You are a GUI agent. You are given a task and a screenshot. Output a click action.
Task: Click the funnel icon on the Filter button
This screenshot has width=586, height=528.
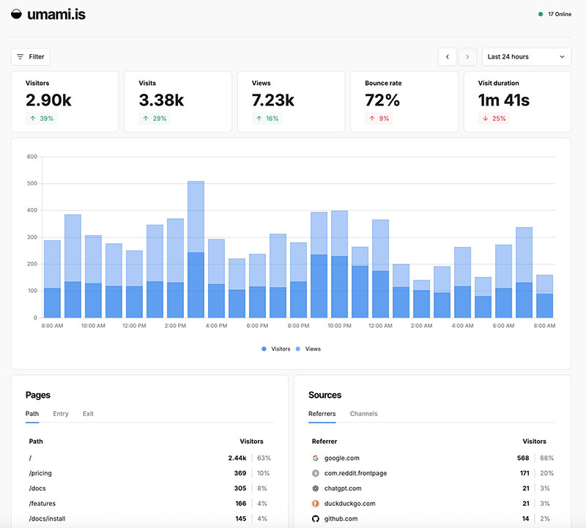click(21, 56)
